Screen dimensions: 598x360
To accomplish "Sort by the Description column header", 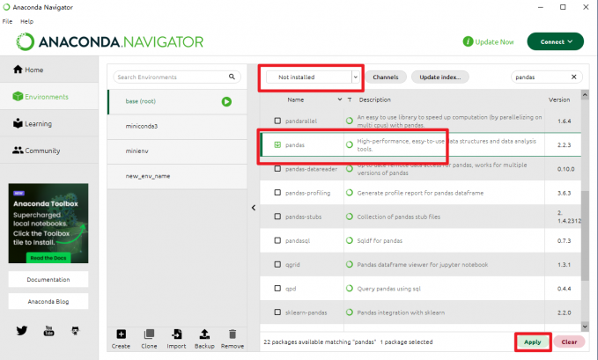I will pyautogui.click(x=375, y=99).
